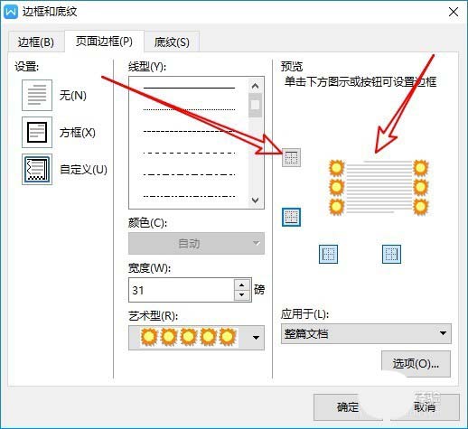
Task: Open the 颜色 color dropdown
Action: click(196, 243)
